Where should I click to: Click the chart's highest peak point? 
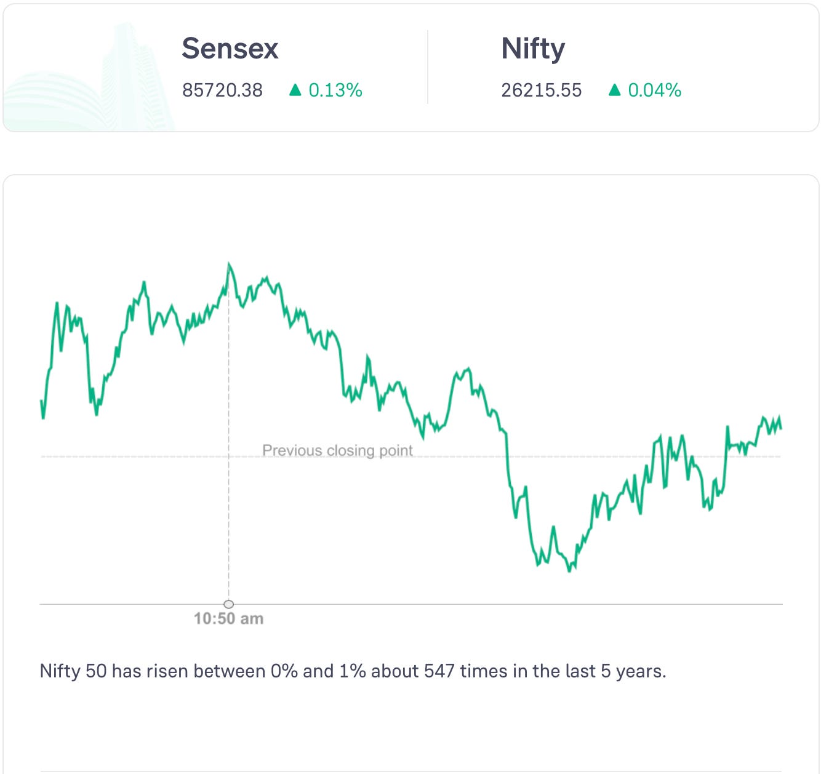coord(229,264)
